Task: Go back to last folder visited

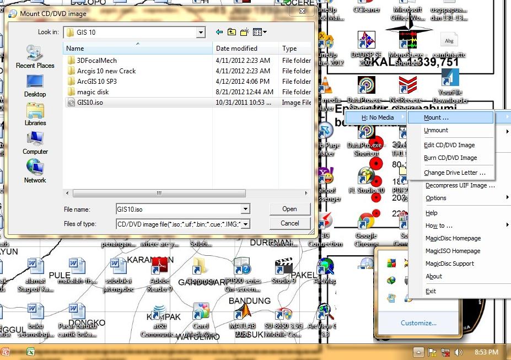Action: coord(219,32)
